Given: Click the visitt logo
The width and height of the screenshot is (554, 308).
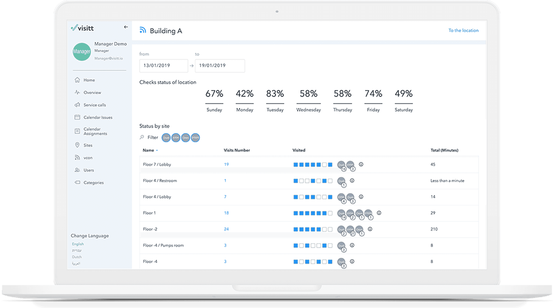Looking at the screenshot, I should tap(82, 28).
